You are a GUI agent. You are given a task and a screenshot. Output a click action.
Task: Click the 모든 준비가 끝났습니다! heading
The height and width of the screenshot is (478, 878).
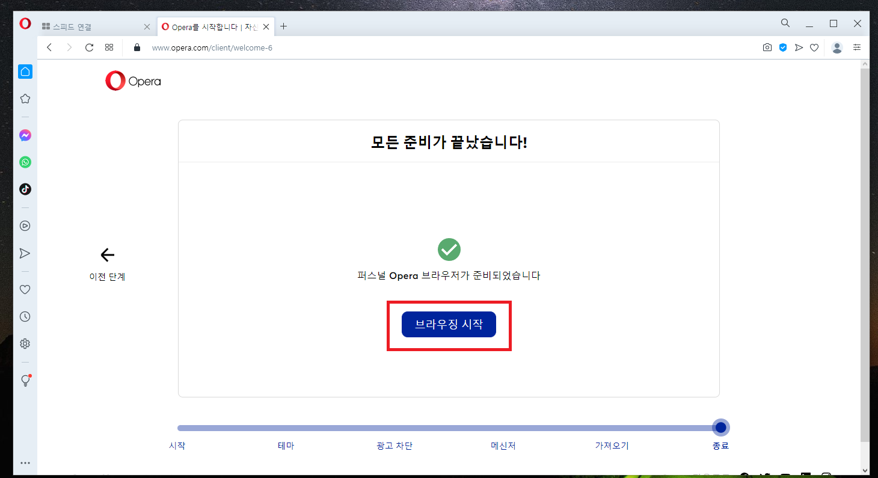point(449,142)
